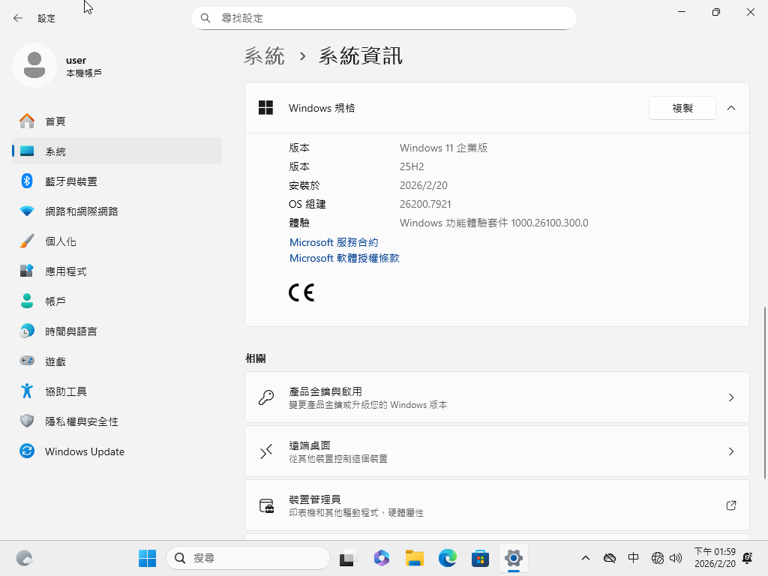The image size is (768, 576).
Task: Select 時間與語言 in the sidebar
Action: click(70, 331)
